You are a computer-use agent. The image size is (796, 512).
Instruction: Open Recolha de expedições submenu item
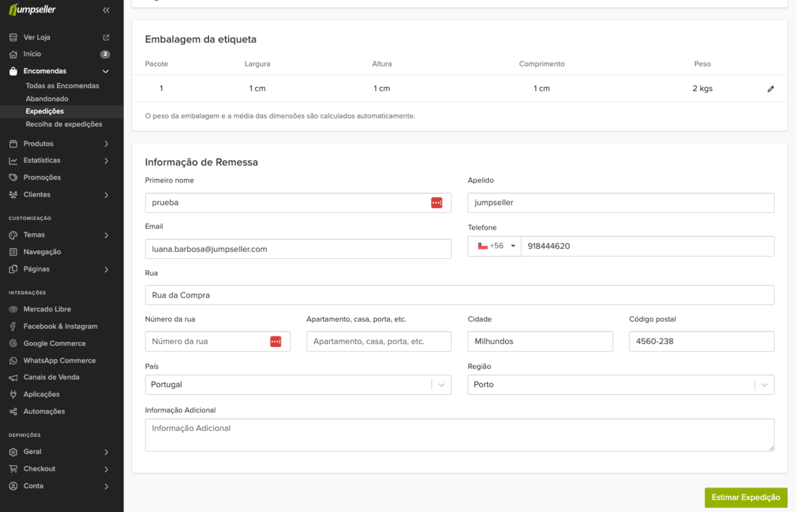[64, 124]
